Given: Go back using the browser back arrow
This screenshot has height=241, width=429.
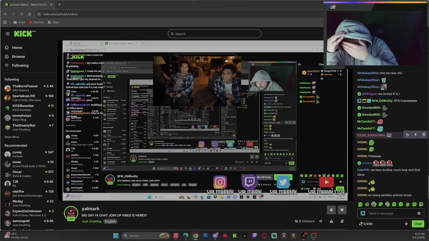Looking at the screenshot, I should point(5,14).
